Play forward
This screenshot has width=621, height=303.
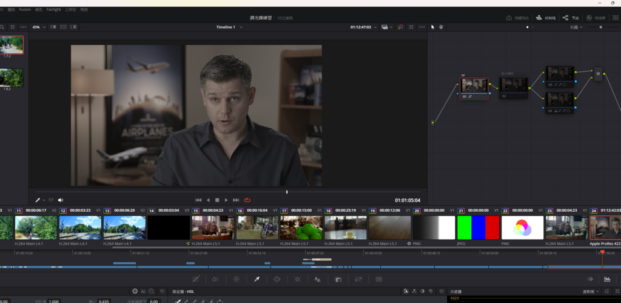point(226,200)
